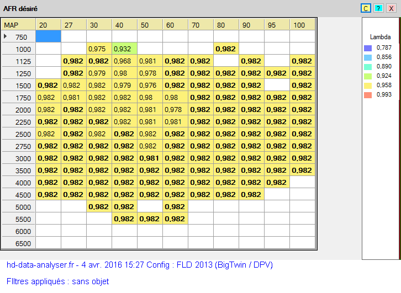Screen dimensions: 401x293
Task: Select the 6500 row header
Action: [18, 243]
